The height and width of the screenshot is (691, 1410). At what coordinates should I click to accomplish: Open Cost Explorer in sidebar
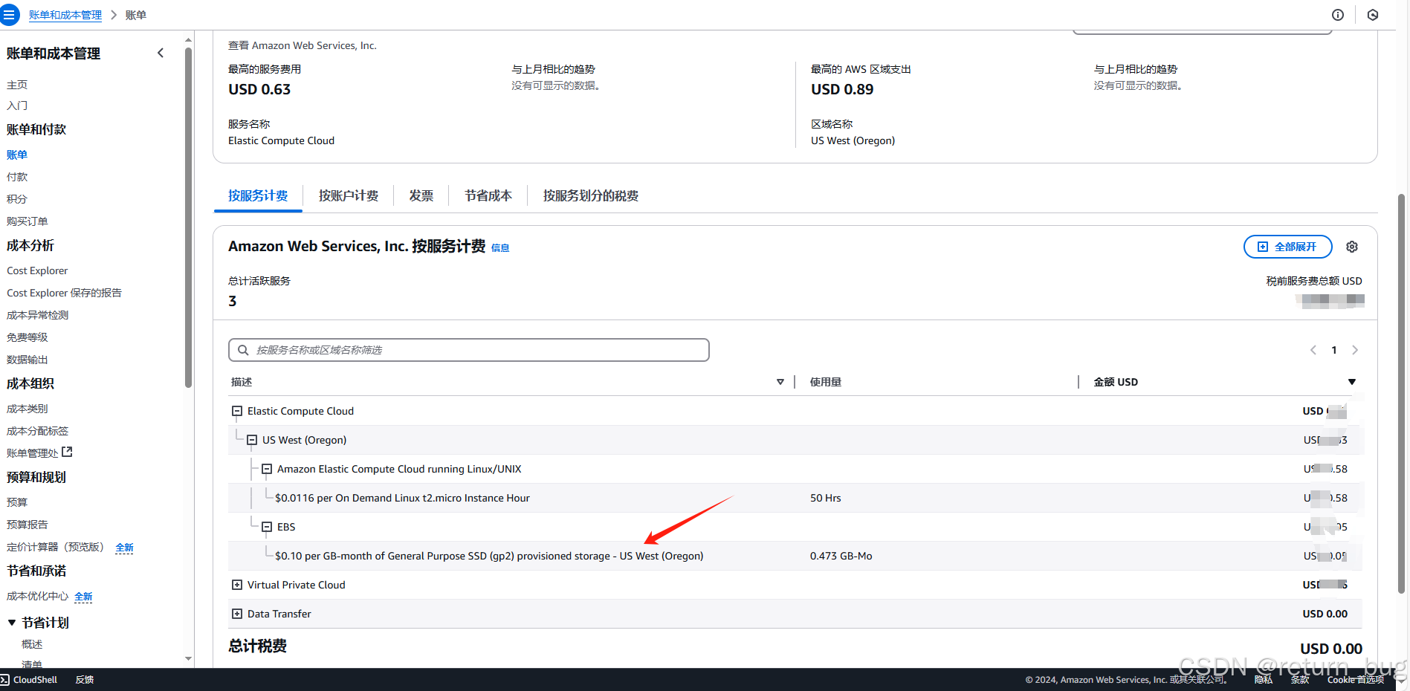tap(37, 270)
